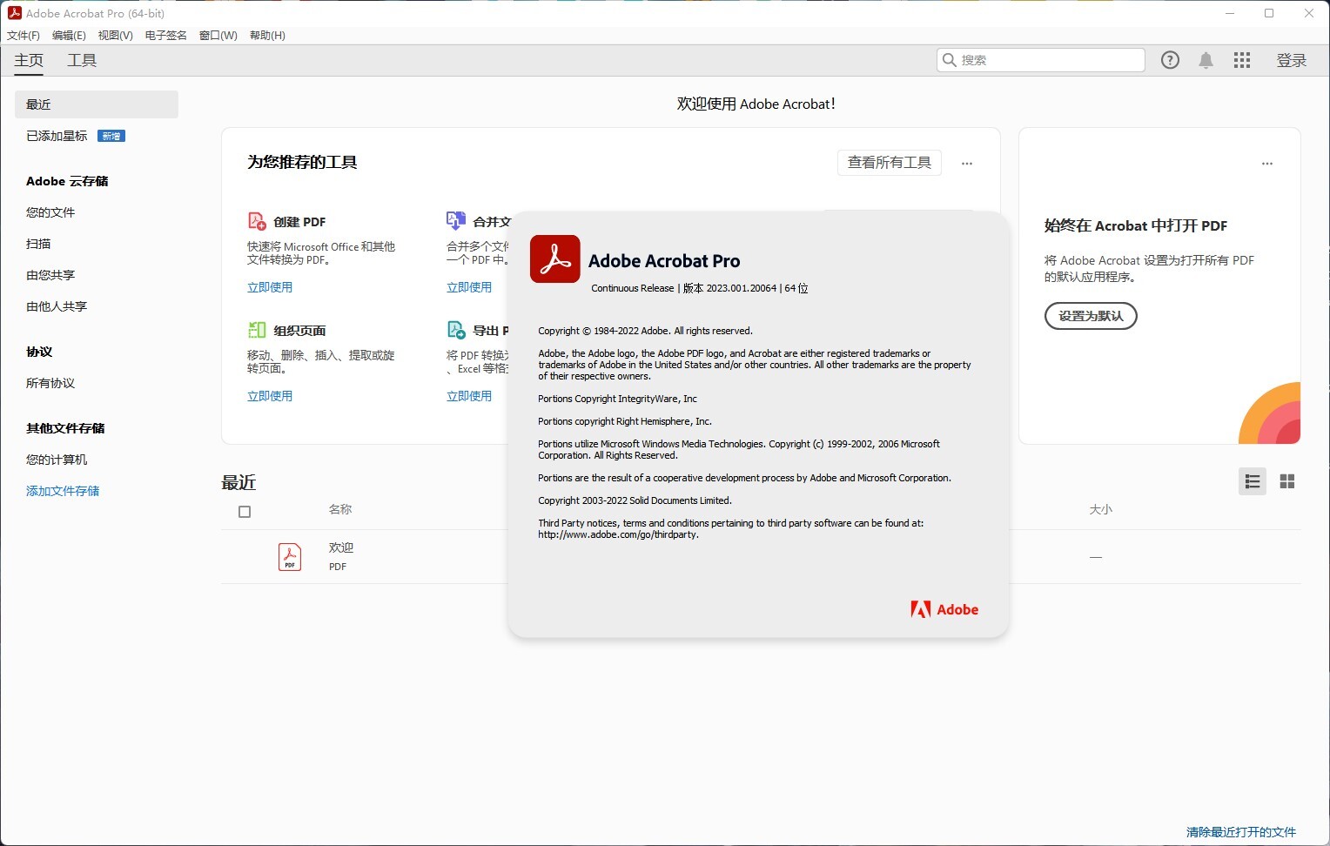Open the 编辑(E) menu
Viewport: 1330px width, 846px height.
pos(69,36)
